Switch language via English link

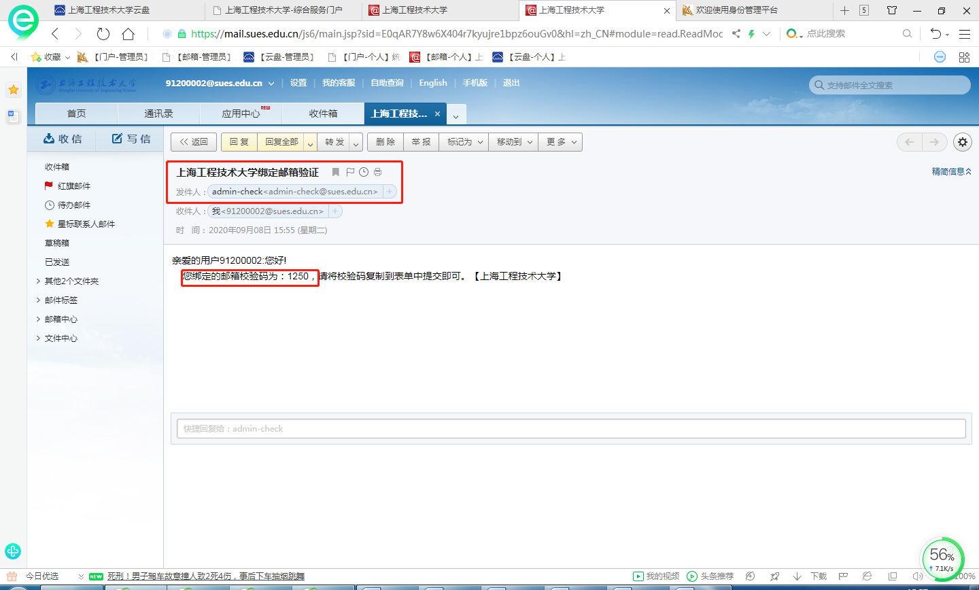click(433, 83)
